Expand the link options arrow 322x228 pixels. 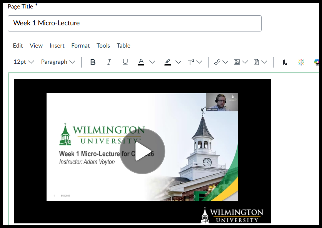coord(225,62)
